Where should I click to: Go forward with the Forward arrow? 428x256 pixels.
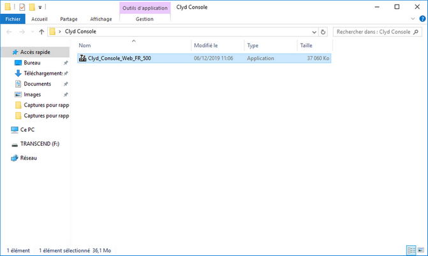pos(22,32)
